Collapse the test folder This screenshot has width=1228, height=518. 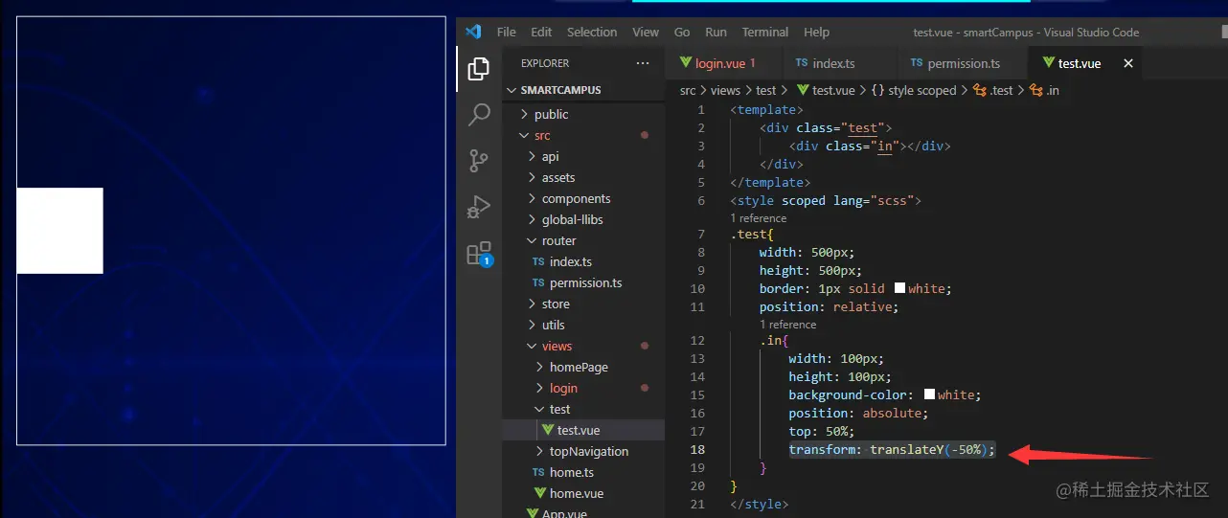(x=583, y=409)
